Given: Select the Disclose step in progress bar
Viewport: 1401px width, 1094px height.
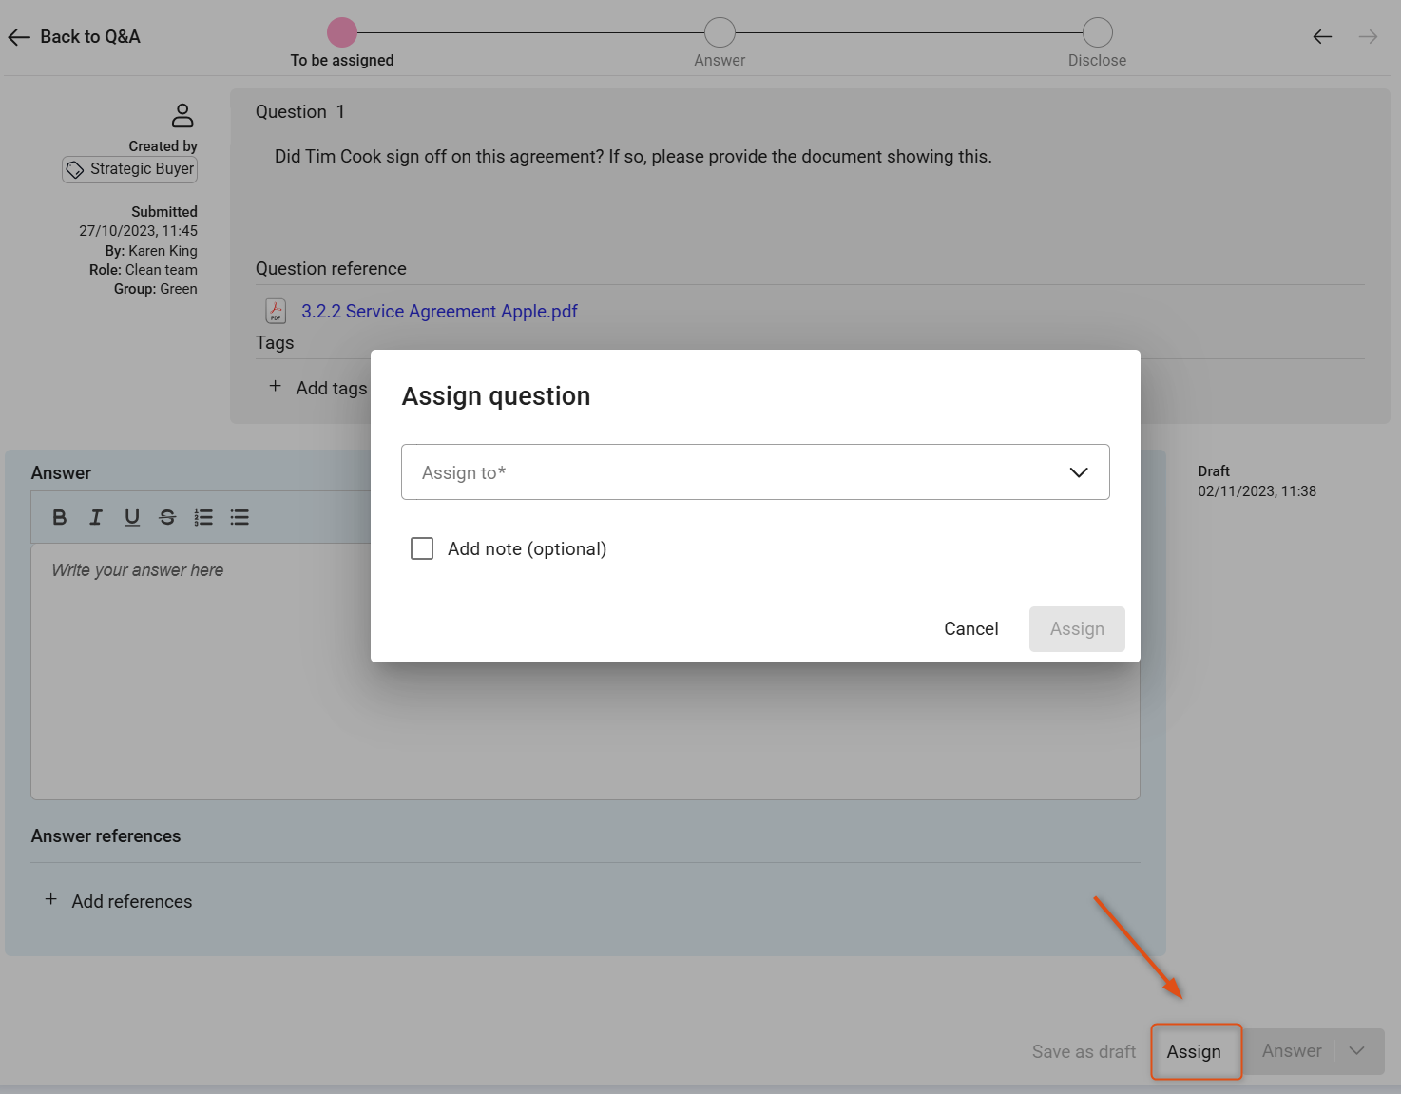Looking at the screenshot, I should point(1098,32).
